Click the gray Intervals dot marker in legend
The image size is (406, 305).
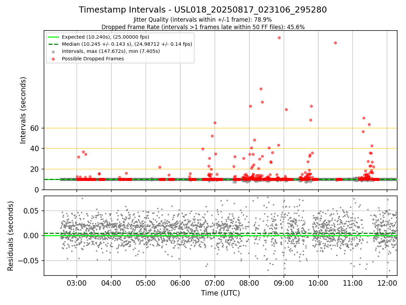coord(53,52)
